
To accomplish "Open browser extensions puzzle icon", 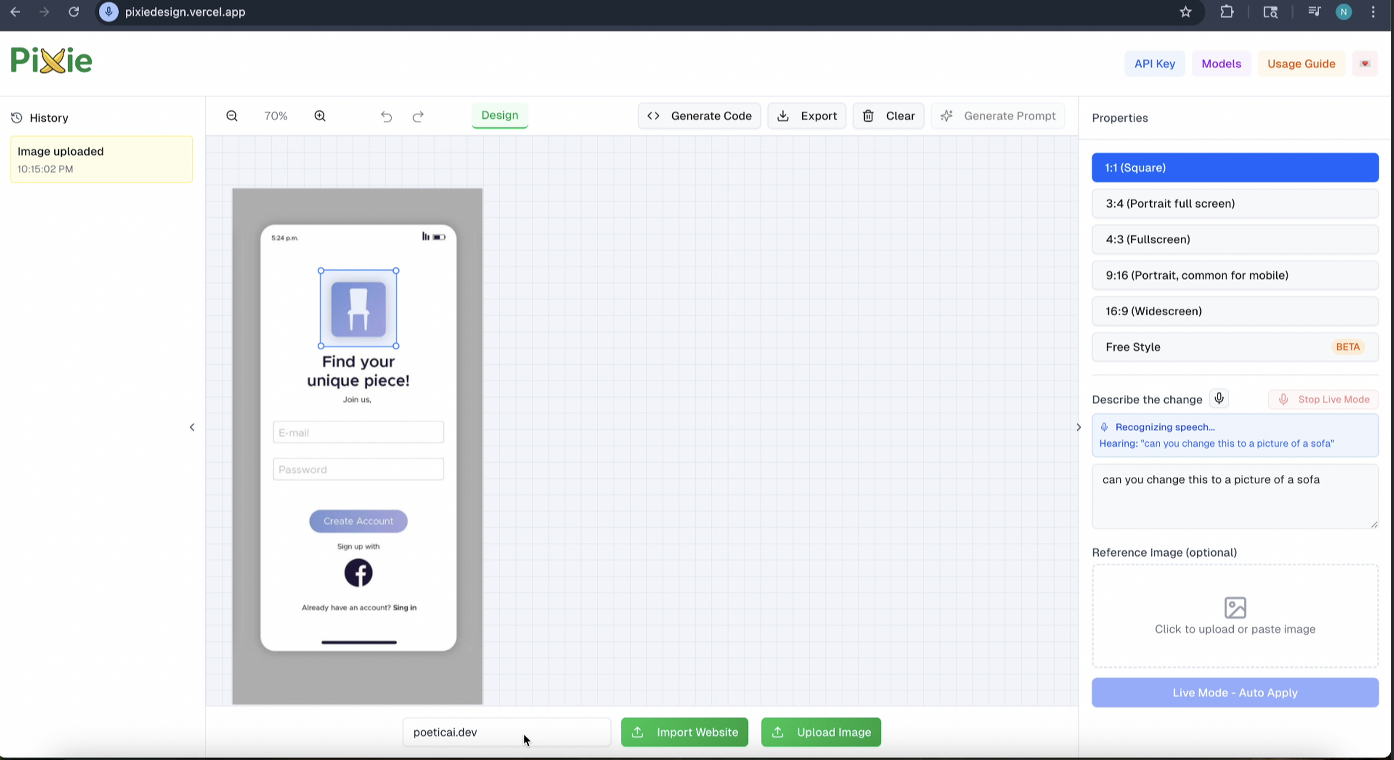I will tap(1227, 12).
